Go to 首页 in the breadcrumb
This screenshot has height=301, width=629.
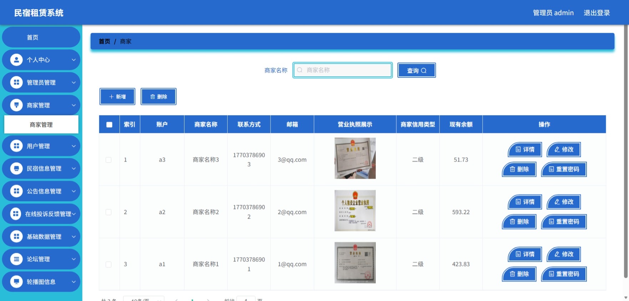105,41
